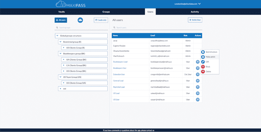Click the Send structure icon in popup menu
The height and width of the screenshot is (132, 261).
pyautogui.click(x=203, y=52)
